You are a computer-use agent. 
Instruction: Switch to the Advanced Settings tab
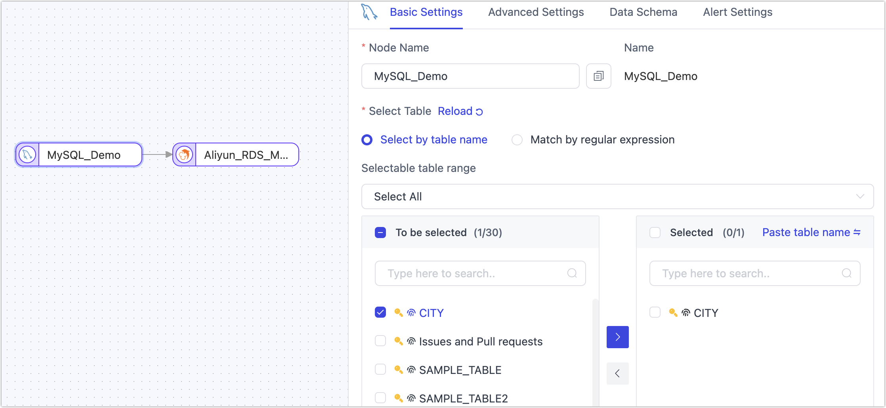536,12
